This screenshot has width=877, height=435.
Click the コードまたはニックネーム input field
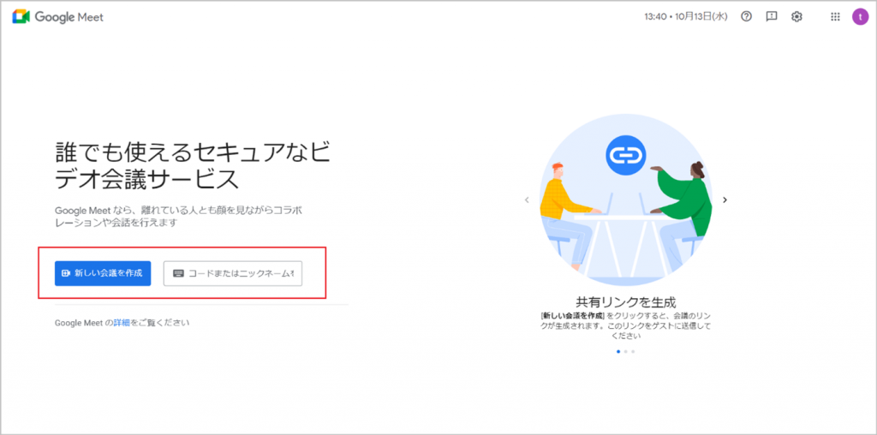point(233,273)
